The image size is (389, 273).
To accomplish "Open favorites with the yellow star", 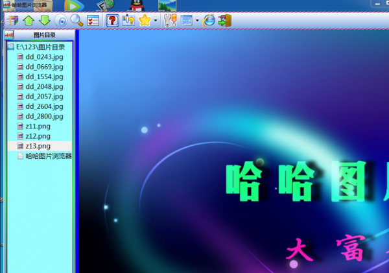I will pos(145,20).
